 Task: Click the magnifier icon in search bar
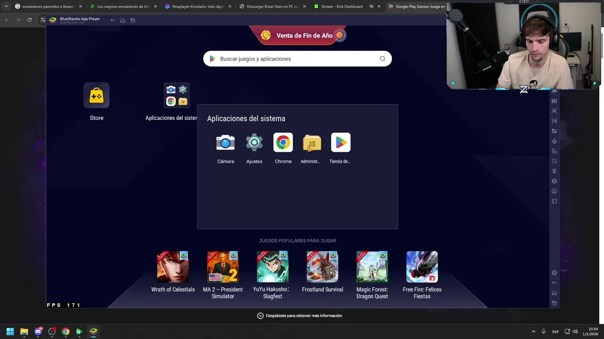pyautogui.click(x=382, y=59)
